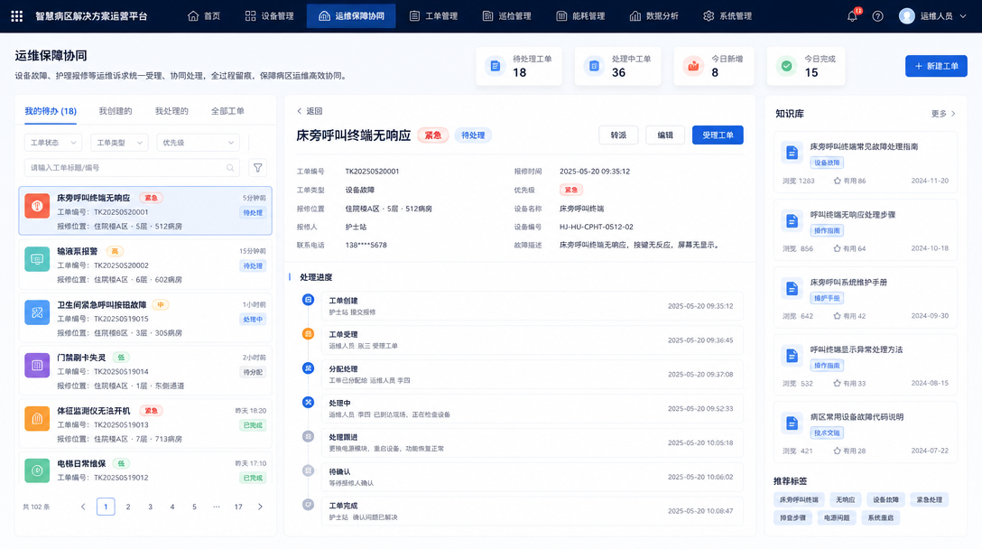
Task: Click the 工单完成 step icon
Action: pyautogui.click(x=308, y=505)
